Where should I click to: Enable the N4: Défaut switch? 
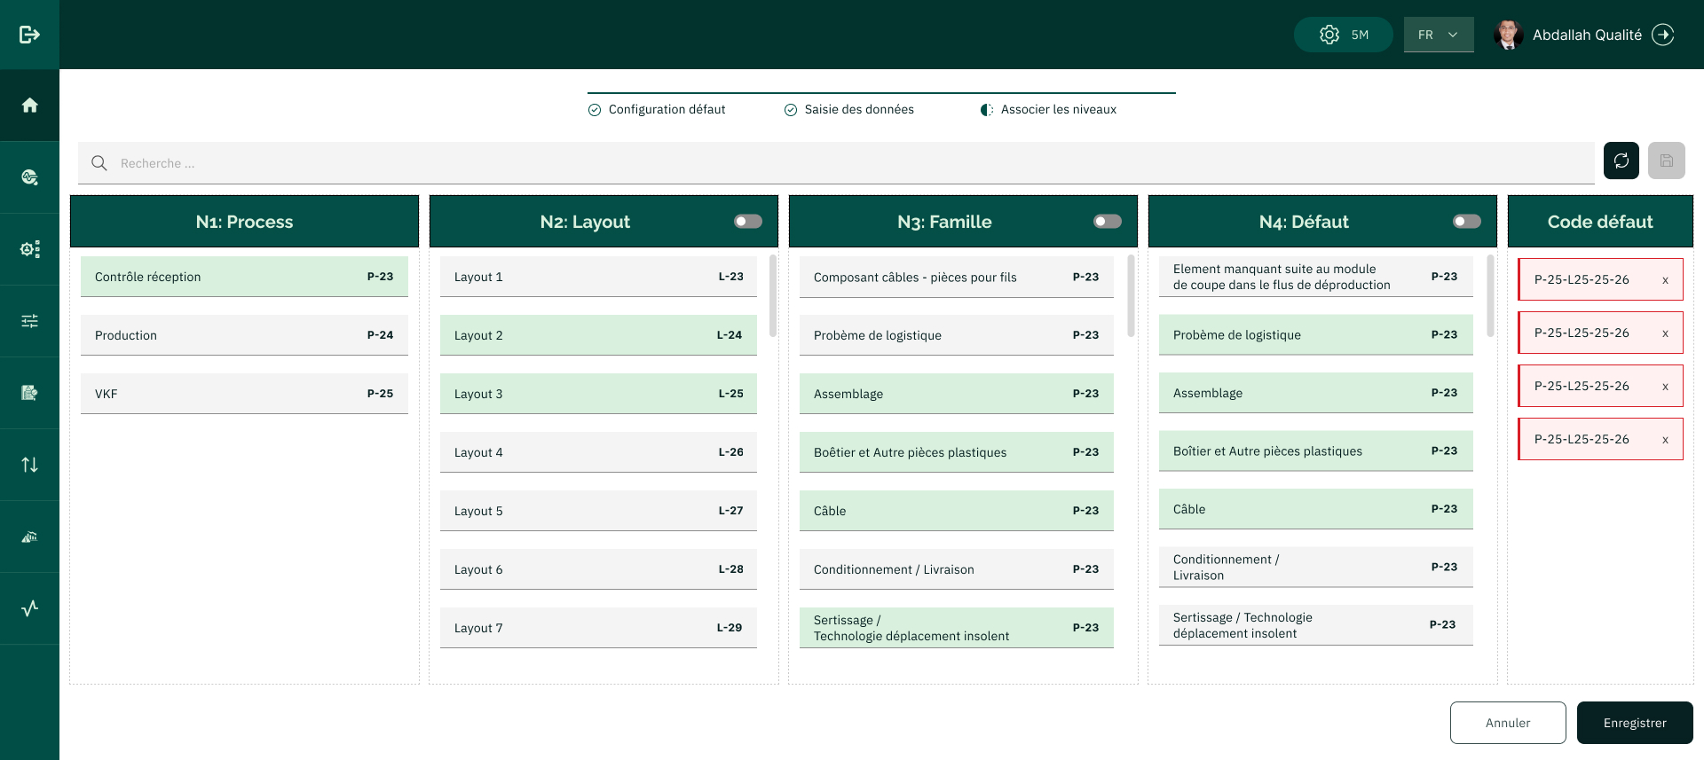[1466, 222]
